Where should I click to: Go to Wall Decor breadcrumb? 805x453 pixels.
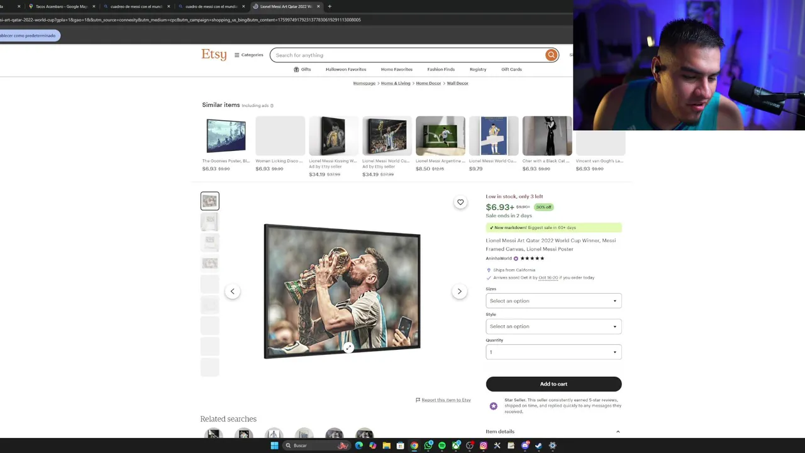click(x=457, y=83)
